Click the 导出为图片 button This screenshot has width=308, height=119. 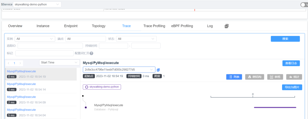click(x=292, y=87)
